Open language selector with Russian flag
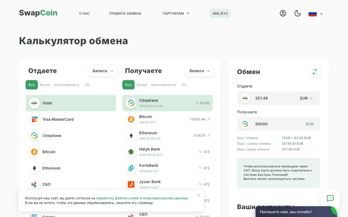Screen dimensions: 348x217 (x=316, y=14)
